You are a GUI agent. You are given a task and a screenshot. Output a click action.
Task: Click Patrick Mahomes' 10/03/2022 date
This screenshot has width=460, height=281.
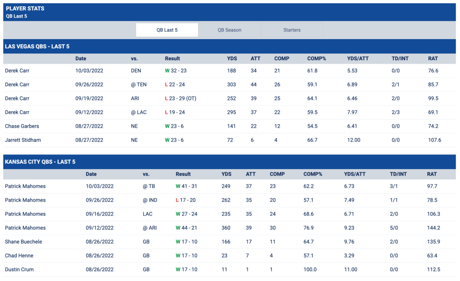pyautogui.click(x=100, y=186)
